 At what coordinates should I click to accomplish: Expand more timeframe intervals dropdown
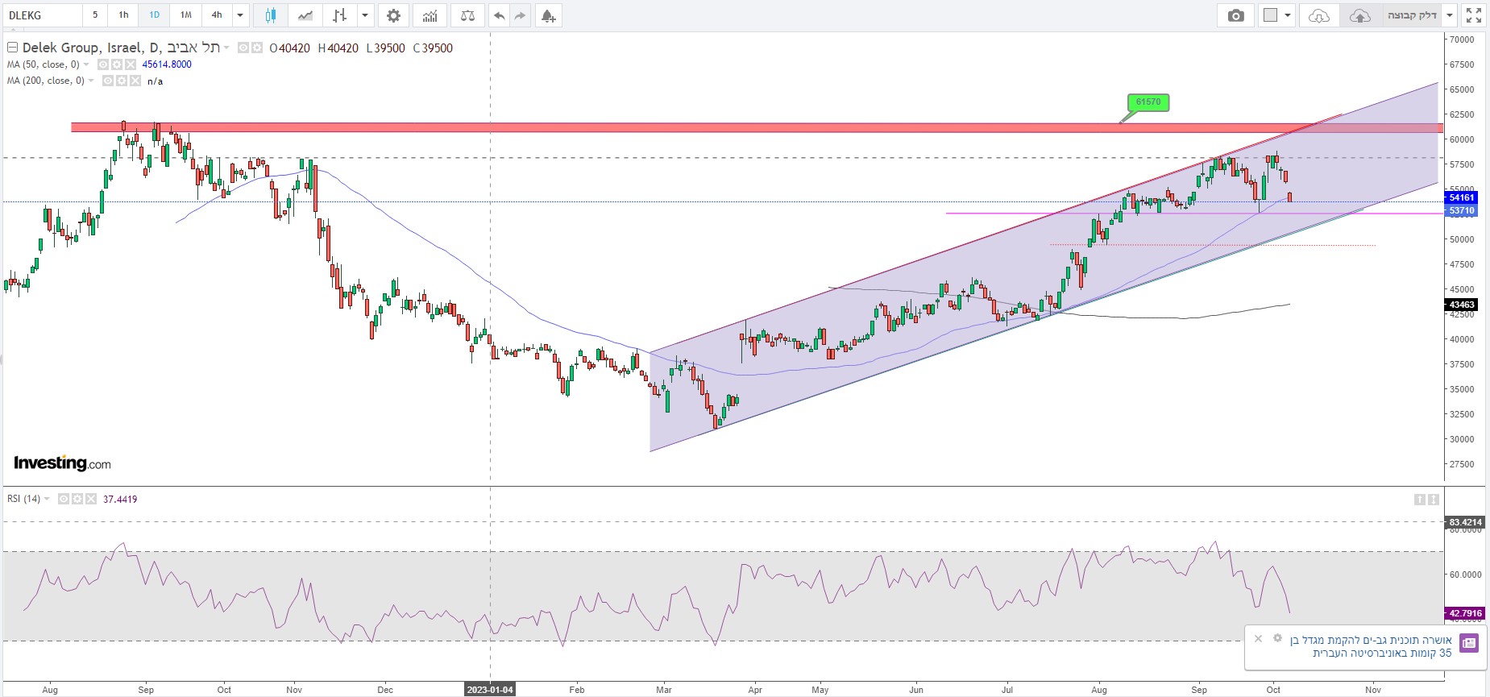240,15
